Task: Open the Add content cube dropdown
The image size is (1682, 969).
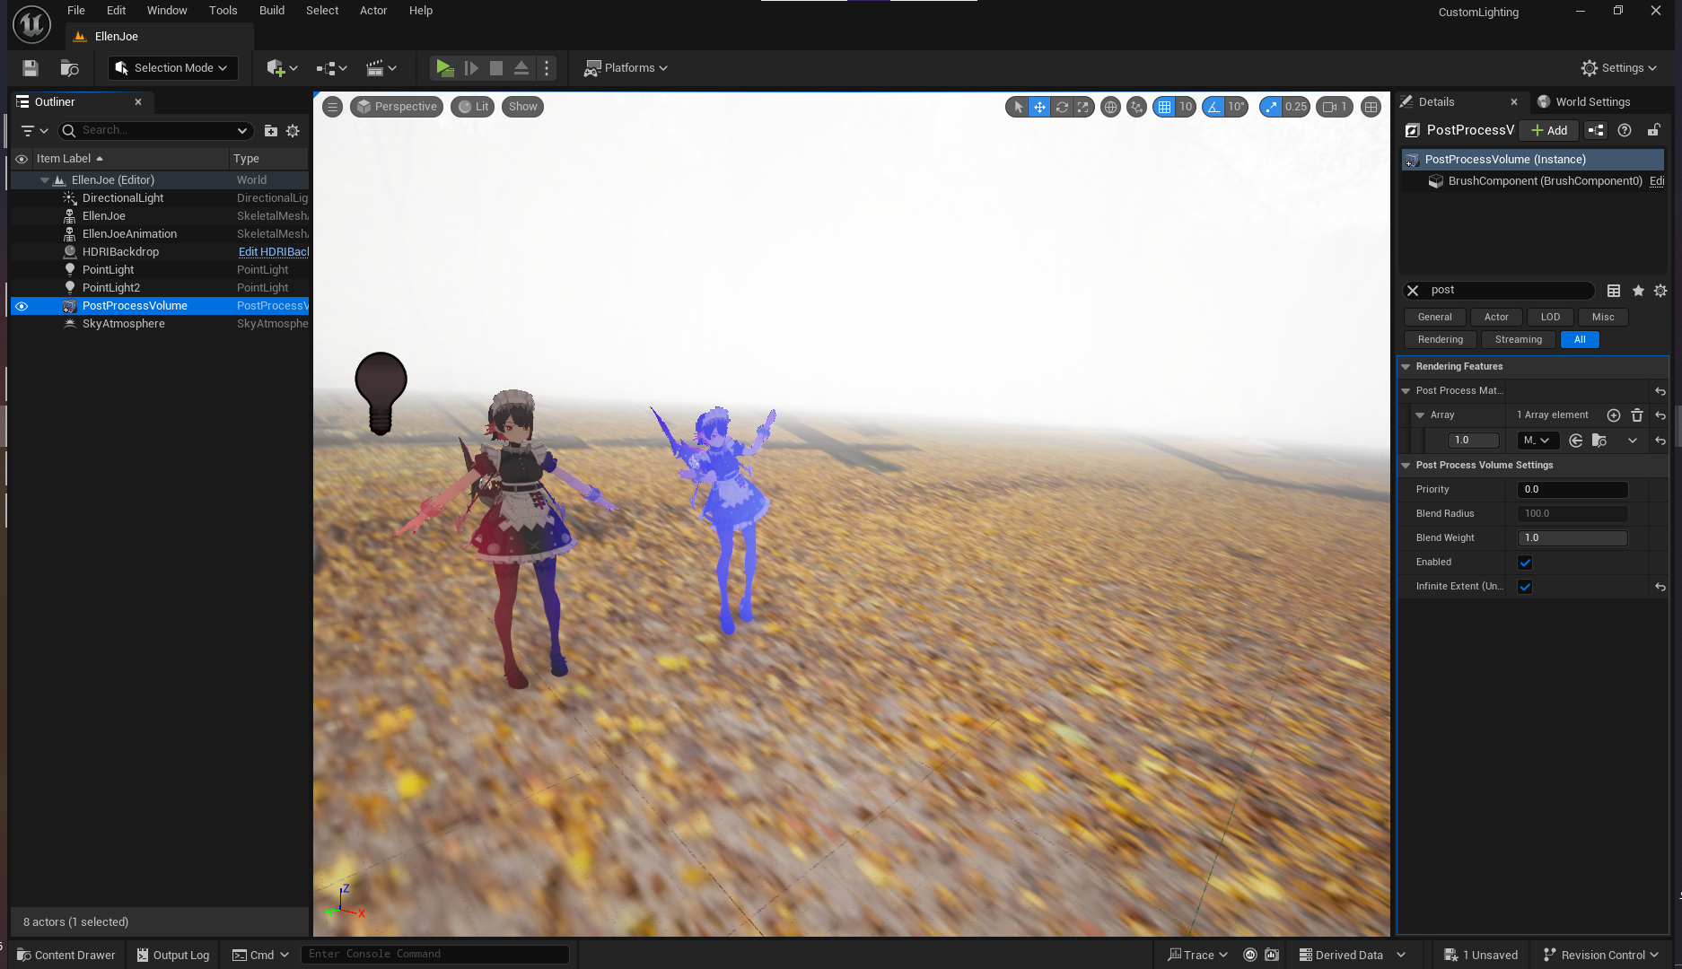Action: (x=282, y=68)
